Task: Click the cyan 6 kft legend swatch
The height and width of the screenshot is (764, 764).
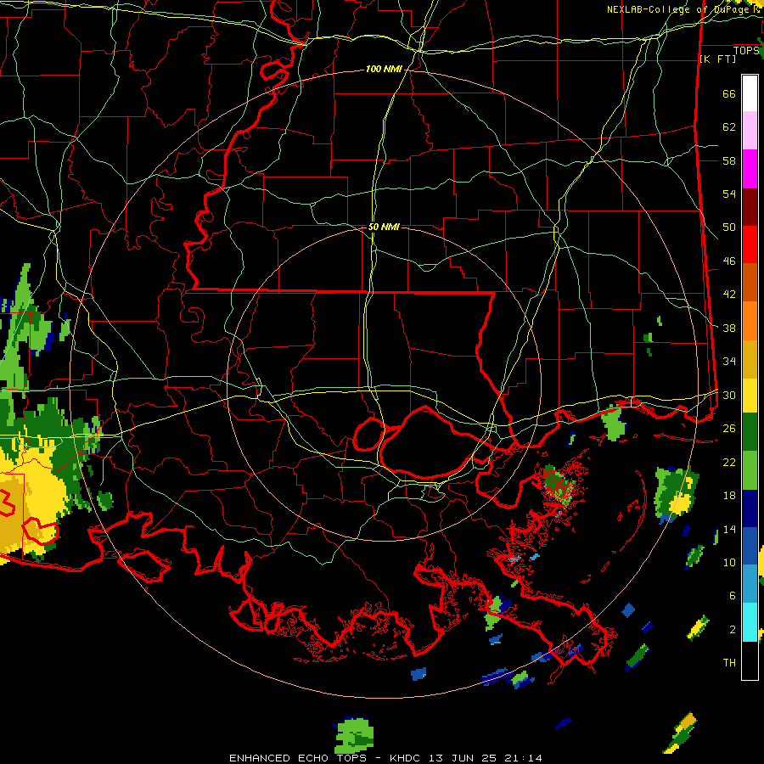Action: pos(750,623)
